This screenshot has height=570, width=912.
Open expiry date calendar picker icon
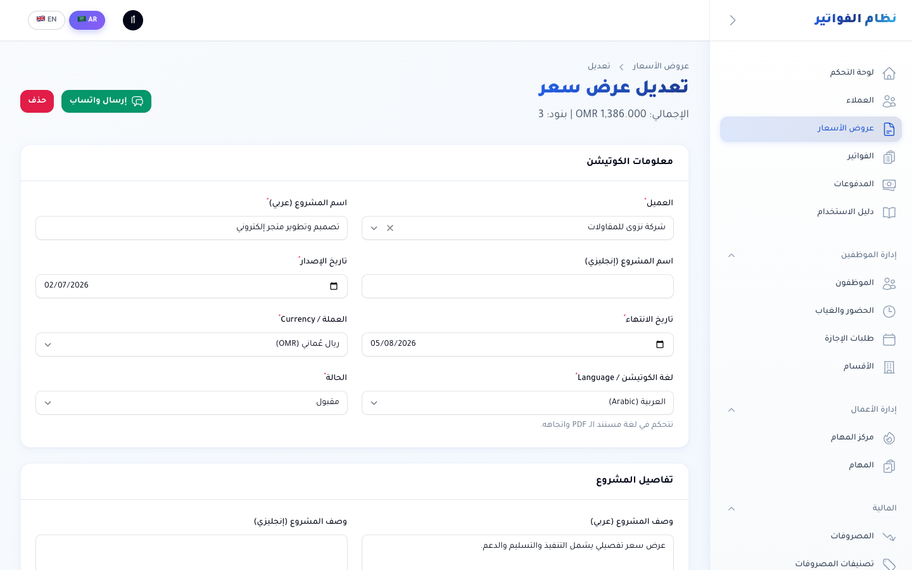pyautogui.click(x=660, y=345)
